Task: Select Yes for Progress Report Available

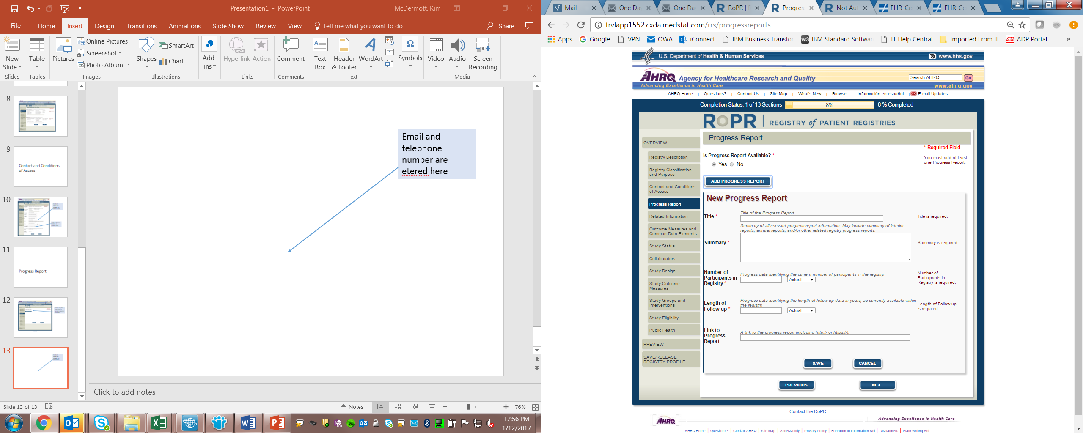Action: (714, 164)
